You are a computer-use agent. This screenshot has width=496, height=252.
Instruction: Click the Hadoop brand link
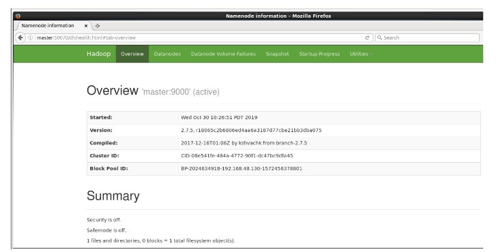pos(99,54)
